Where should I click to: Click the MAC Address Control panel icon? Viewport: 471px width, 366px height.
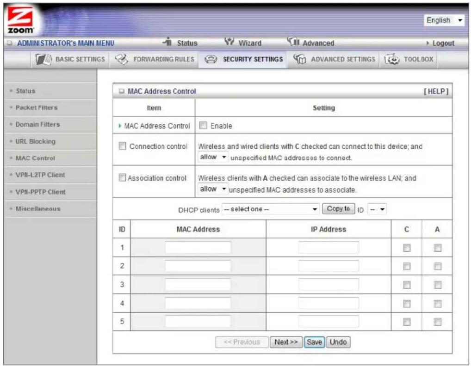(x=121, y=91)
